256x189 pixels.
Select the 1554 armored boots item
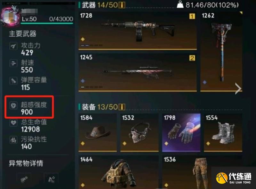click(223, 133)
